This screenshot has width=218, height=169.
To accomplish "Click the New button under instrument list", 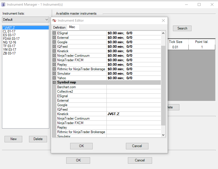I will coord(13,139).
